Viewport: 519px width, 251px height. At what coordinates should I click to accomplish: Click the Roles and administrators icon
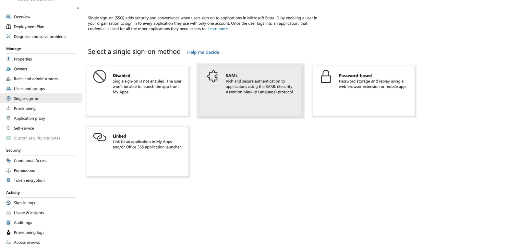tap(8, 79)
